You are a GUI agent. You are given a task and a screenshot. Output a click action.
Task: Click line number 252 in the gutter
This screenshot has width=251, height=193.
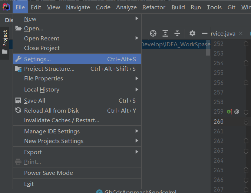[218, 44]
